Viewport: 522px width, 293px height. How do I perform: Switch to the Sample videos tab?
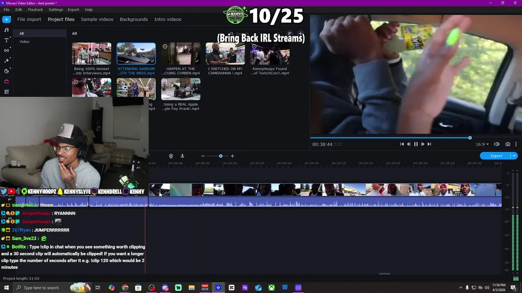coord(97,19)
